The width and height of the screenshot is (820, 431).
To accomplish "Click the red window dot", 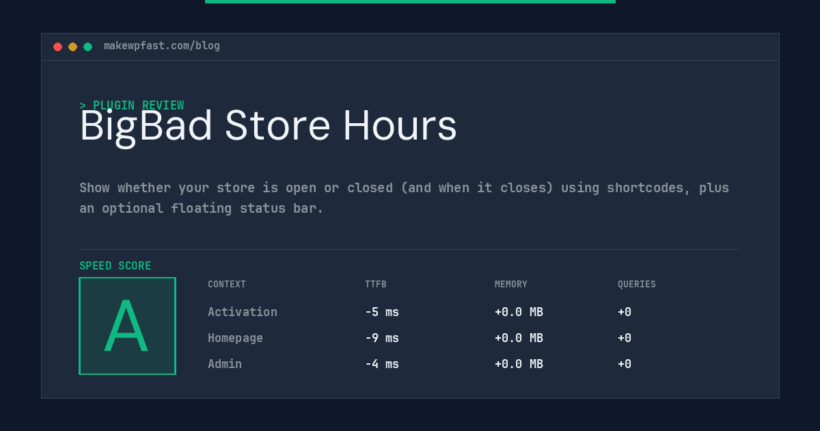I will (x=57, y=47).
